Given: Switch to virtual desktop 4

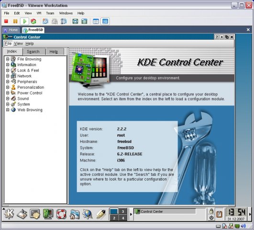Looking at the screenshot, I should (123, 218).
